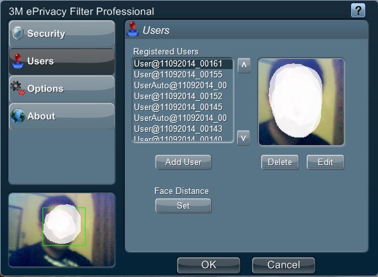Click the gears icon on Options
The width and height of the screenshot is (378, 277).
[17, 88]
